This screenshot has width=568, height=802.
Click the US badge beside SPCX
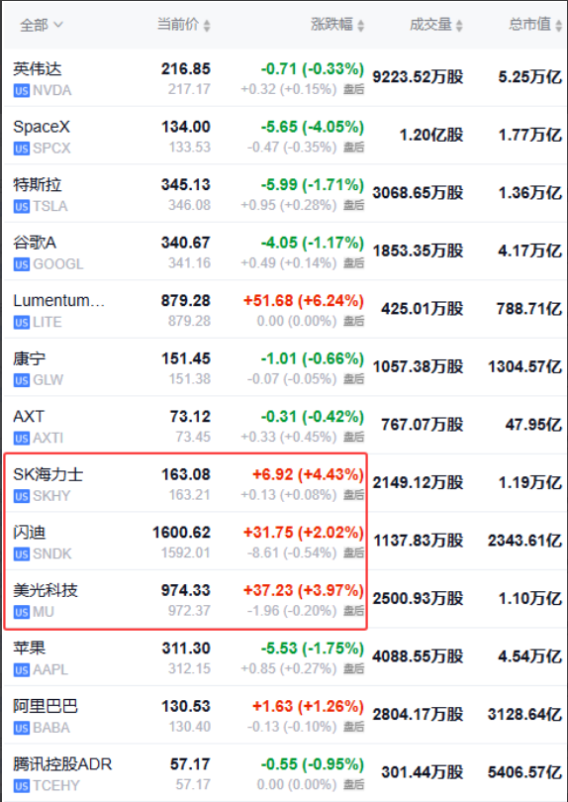(22, 149)
